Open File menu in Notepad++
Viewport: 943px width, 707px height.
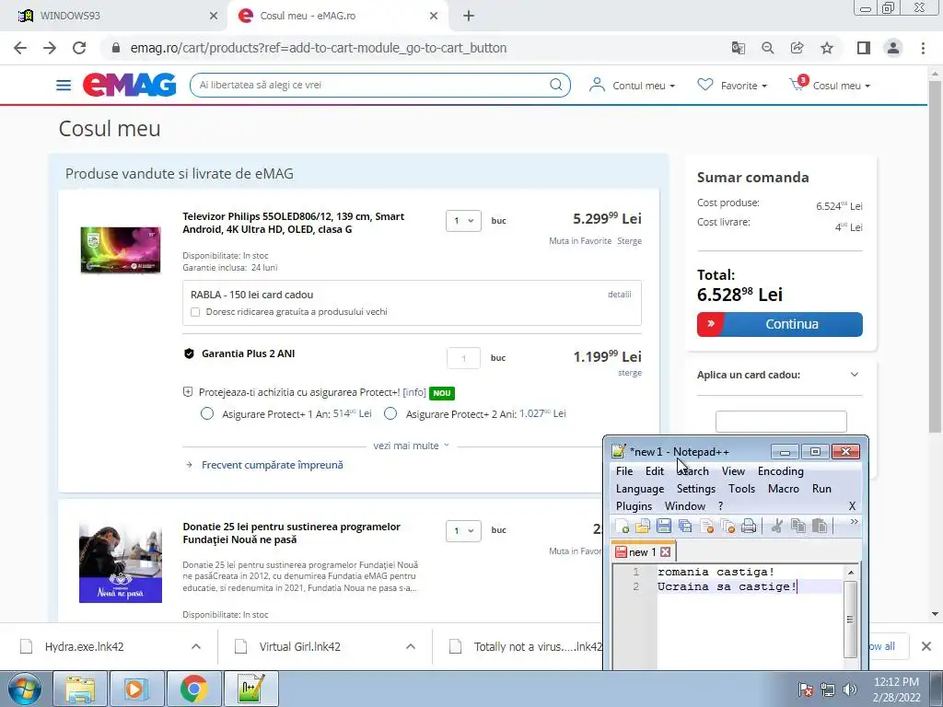click(x=624, y=470)
